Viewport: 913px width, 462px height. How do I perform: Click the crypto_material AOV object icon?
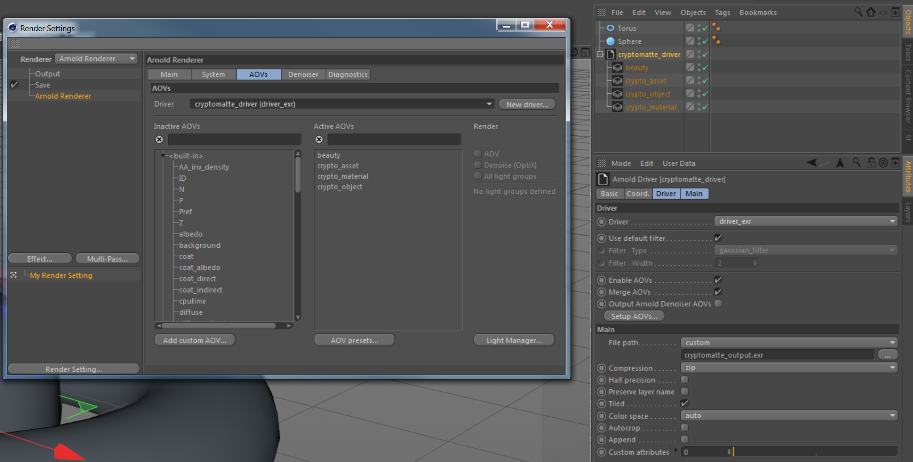click(617, 107)
